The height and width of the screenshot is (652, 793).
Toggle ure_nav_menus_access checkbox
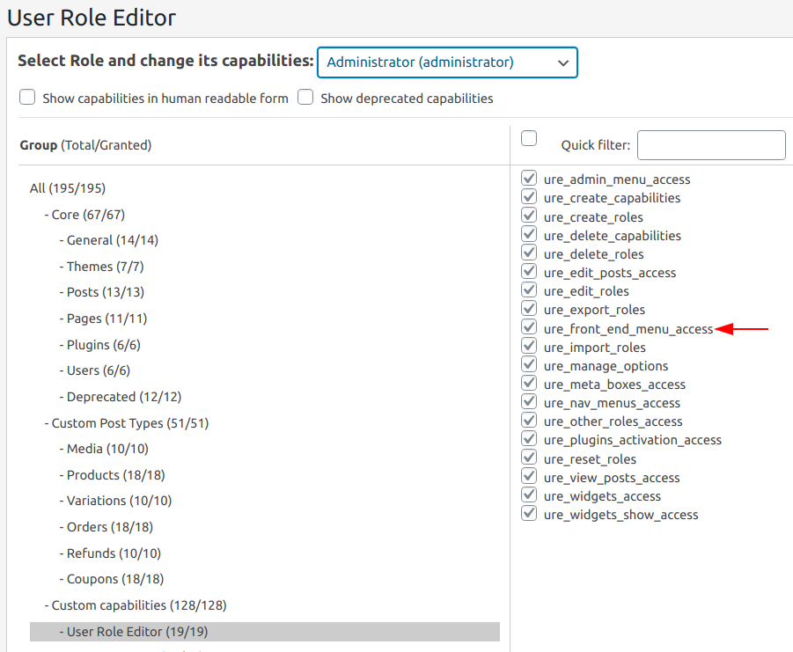529,402
